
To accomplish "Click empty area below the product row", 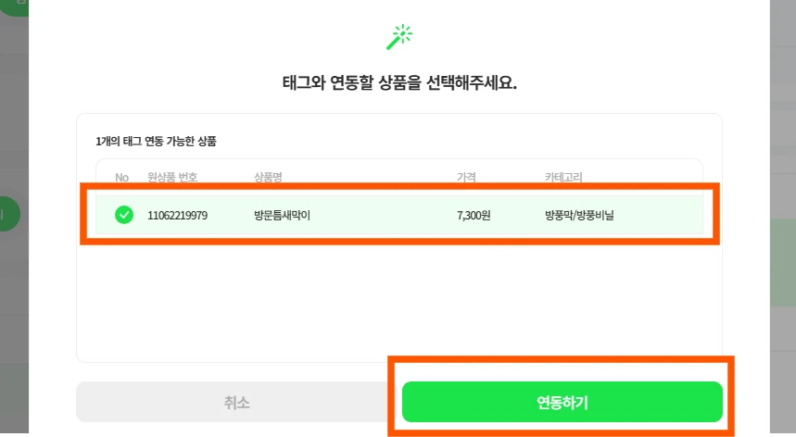I will tap(398, 296).
